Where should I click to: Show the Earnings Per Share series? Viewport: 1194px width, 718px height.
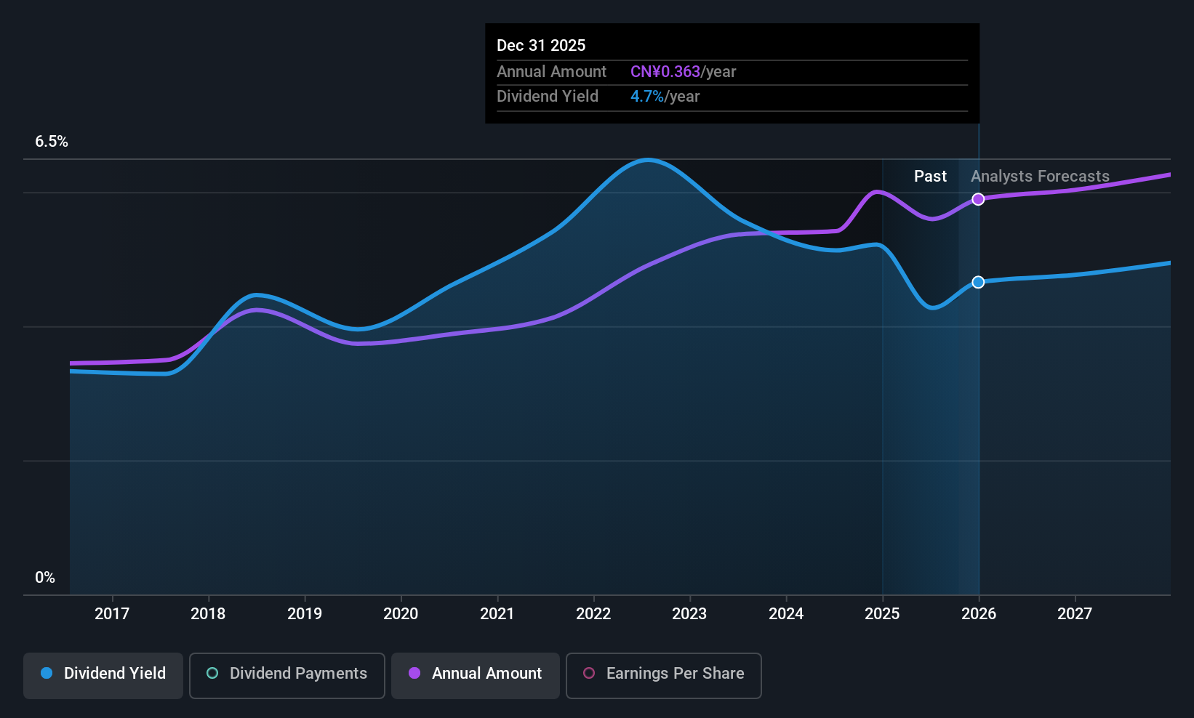tap(663, 675)
